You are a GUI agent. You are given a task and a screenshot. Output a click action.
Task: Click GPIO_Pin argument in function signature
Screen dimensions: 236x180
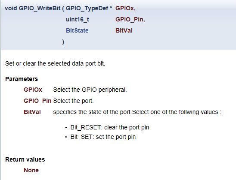point(130,19)
